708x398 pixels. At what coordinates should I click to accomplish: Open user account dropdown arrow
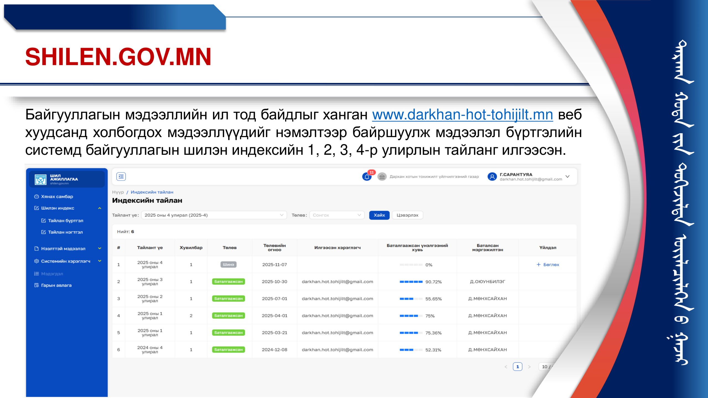point(568,176)
